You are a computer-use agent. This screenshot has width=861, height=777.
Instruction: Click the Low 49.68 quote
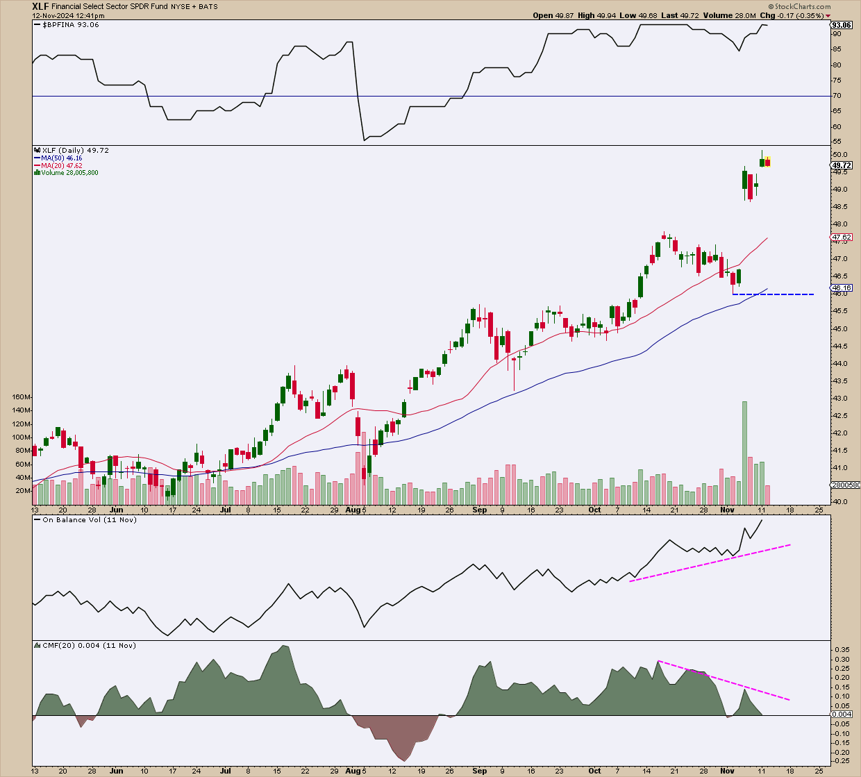point(638,15)
